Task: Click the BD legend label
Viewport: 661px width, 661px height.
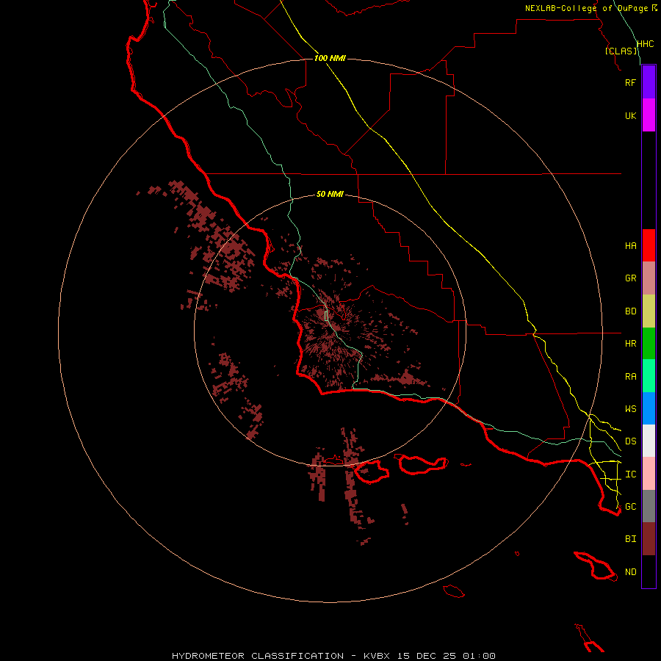Action: pos(631,311)
